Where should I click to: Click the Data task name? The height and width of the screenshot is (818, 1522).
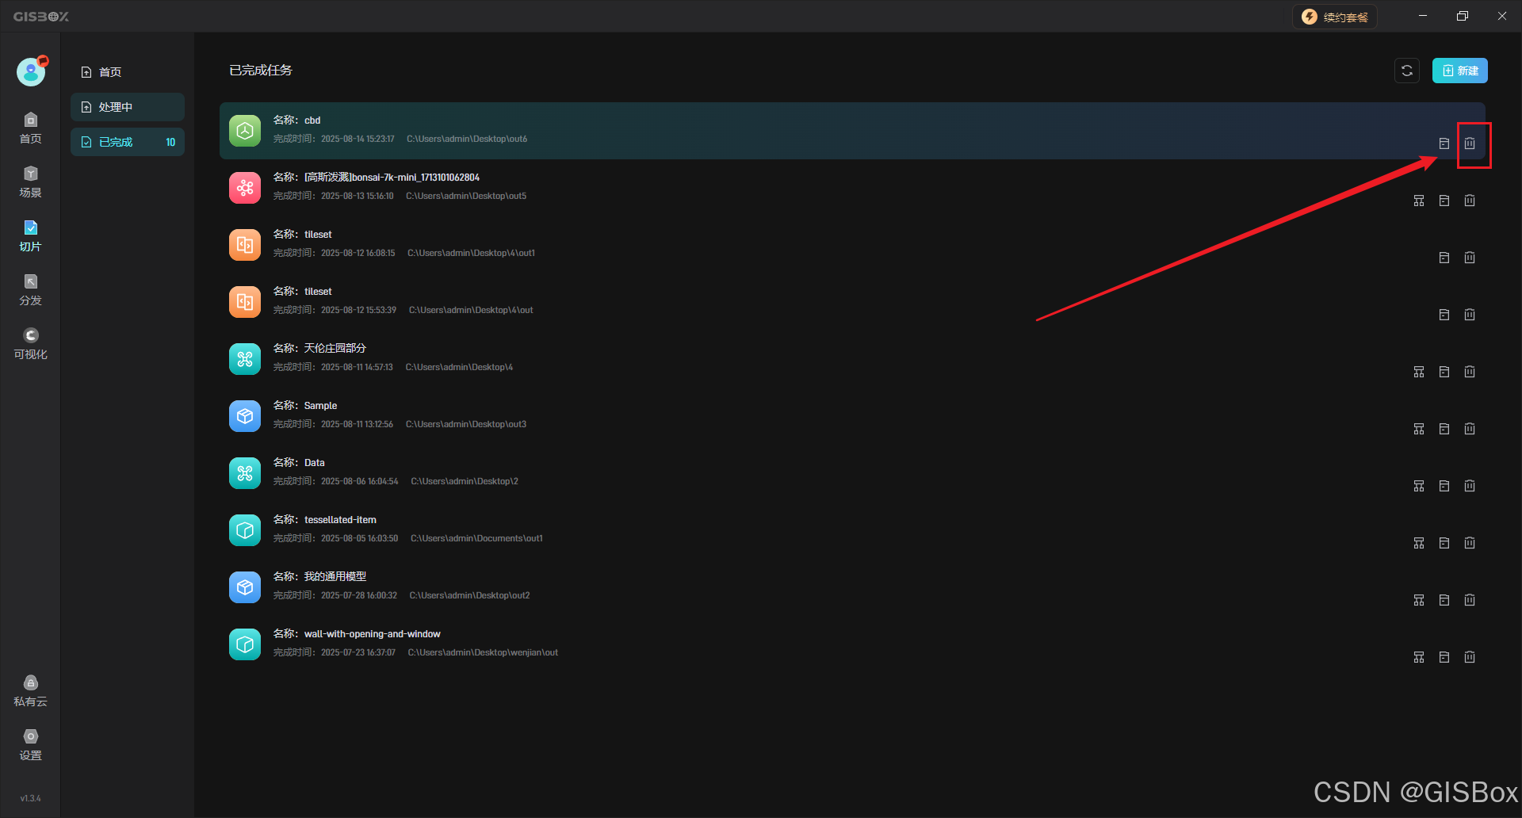click(x=315, y=463)
